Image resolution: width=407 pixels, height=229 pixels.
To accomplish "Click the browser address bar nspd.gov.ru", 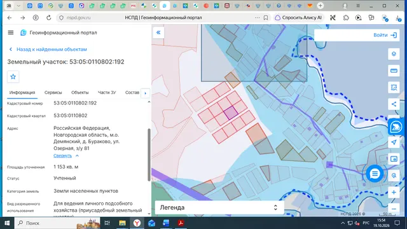I will click(x=78, y=18).
